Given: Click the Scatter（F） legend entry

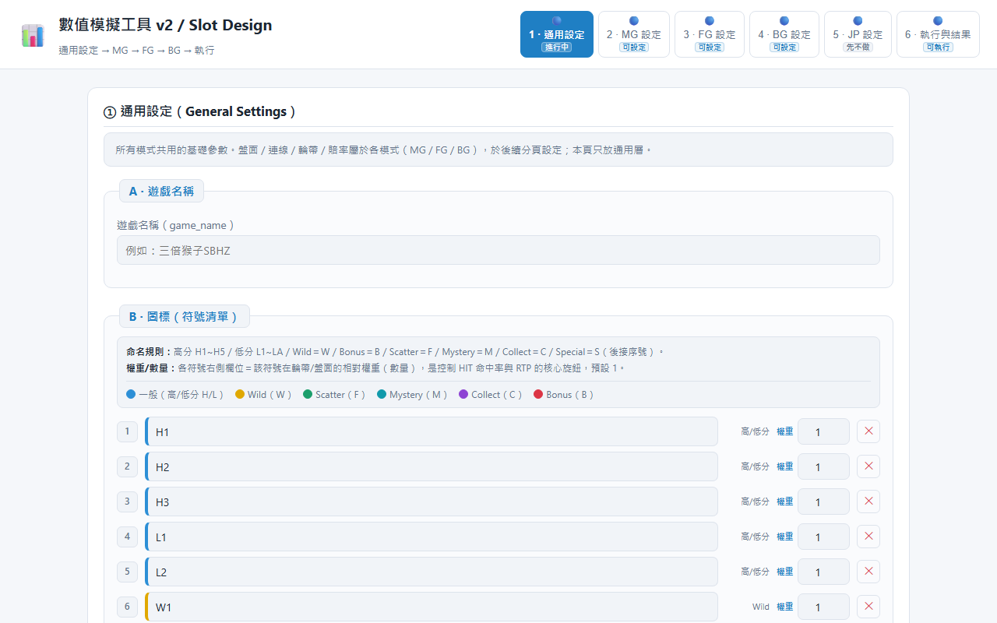Looking at the screenshot, I should coord(335,395).
